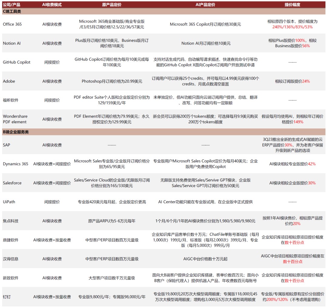
Task: Click the Photoshop月订阅价格为20.99美元 cell
Action: (112, 81)
